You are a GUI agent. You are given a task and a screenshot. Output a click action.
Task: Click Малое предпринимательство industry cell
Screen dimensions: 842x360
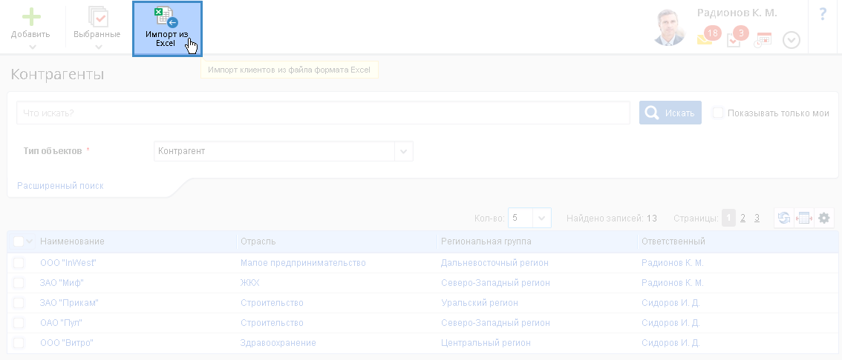[x=303, y=263]
